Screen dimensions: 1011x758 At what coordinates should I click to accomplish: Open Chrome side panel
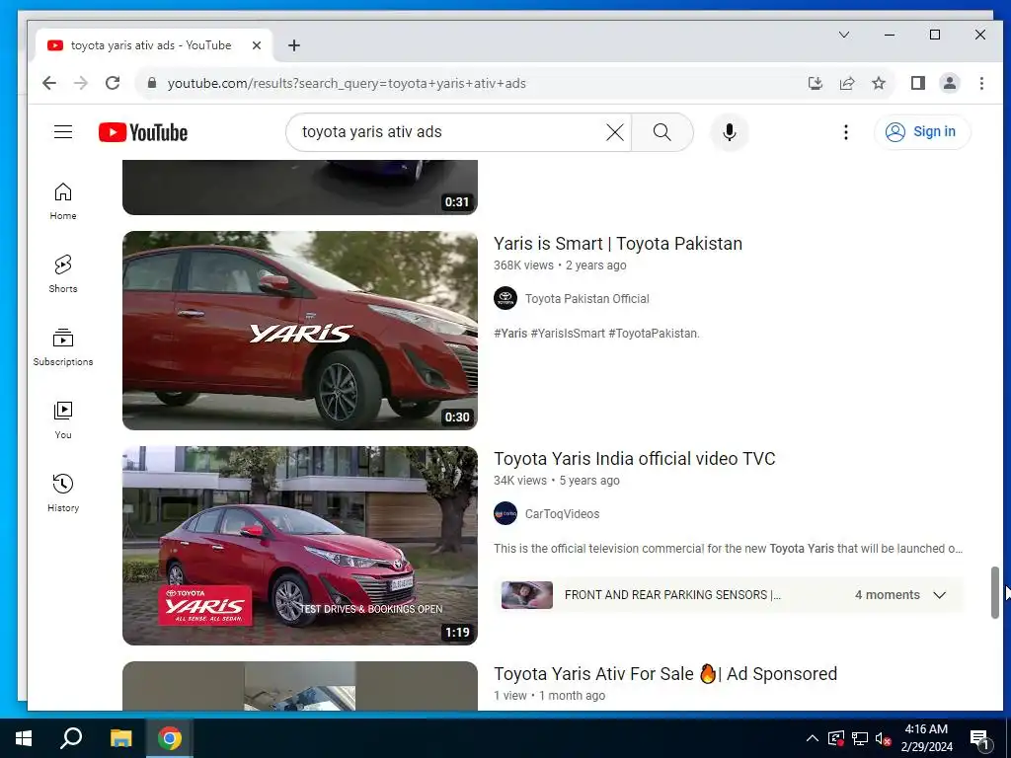(x=918, y=83)
